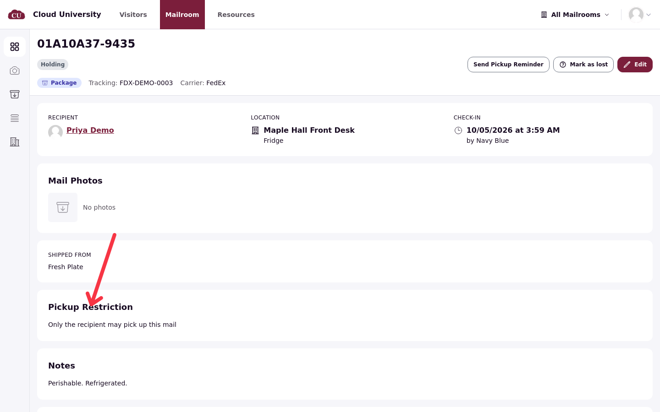Click the Fresh Plate shipper text
The height and width of the screenshot is (412, 660).
point(66,267)
